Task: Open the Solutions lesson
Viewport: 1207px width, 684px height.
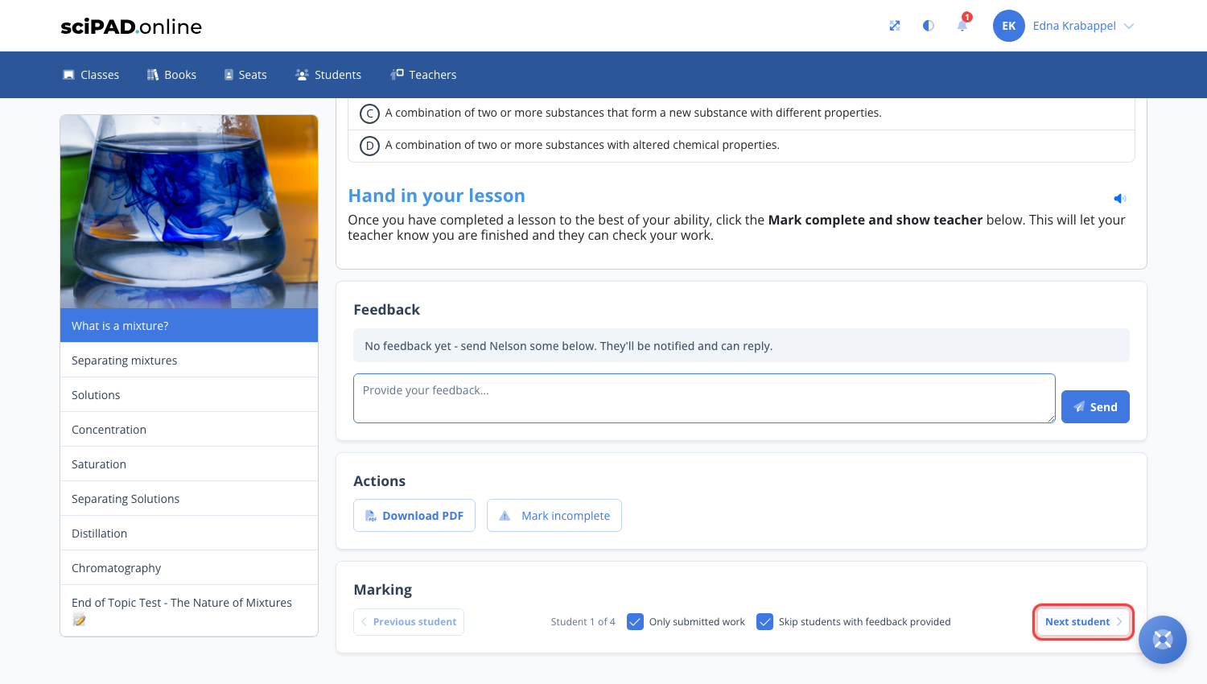Action: coord(189,395)
